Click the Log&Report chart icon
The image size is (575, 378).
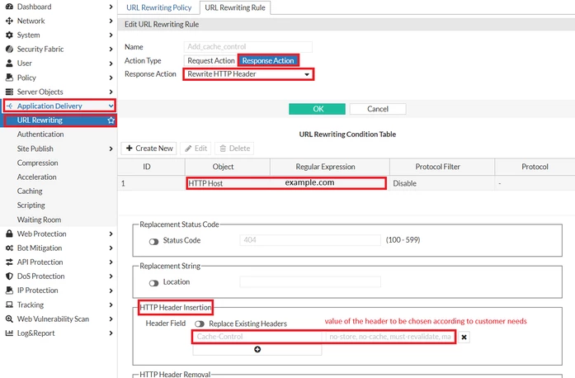[9, 333]
